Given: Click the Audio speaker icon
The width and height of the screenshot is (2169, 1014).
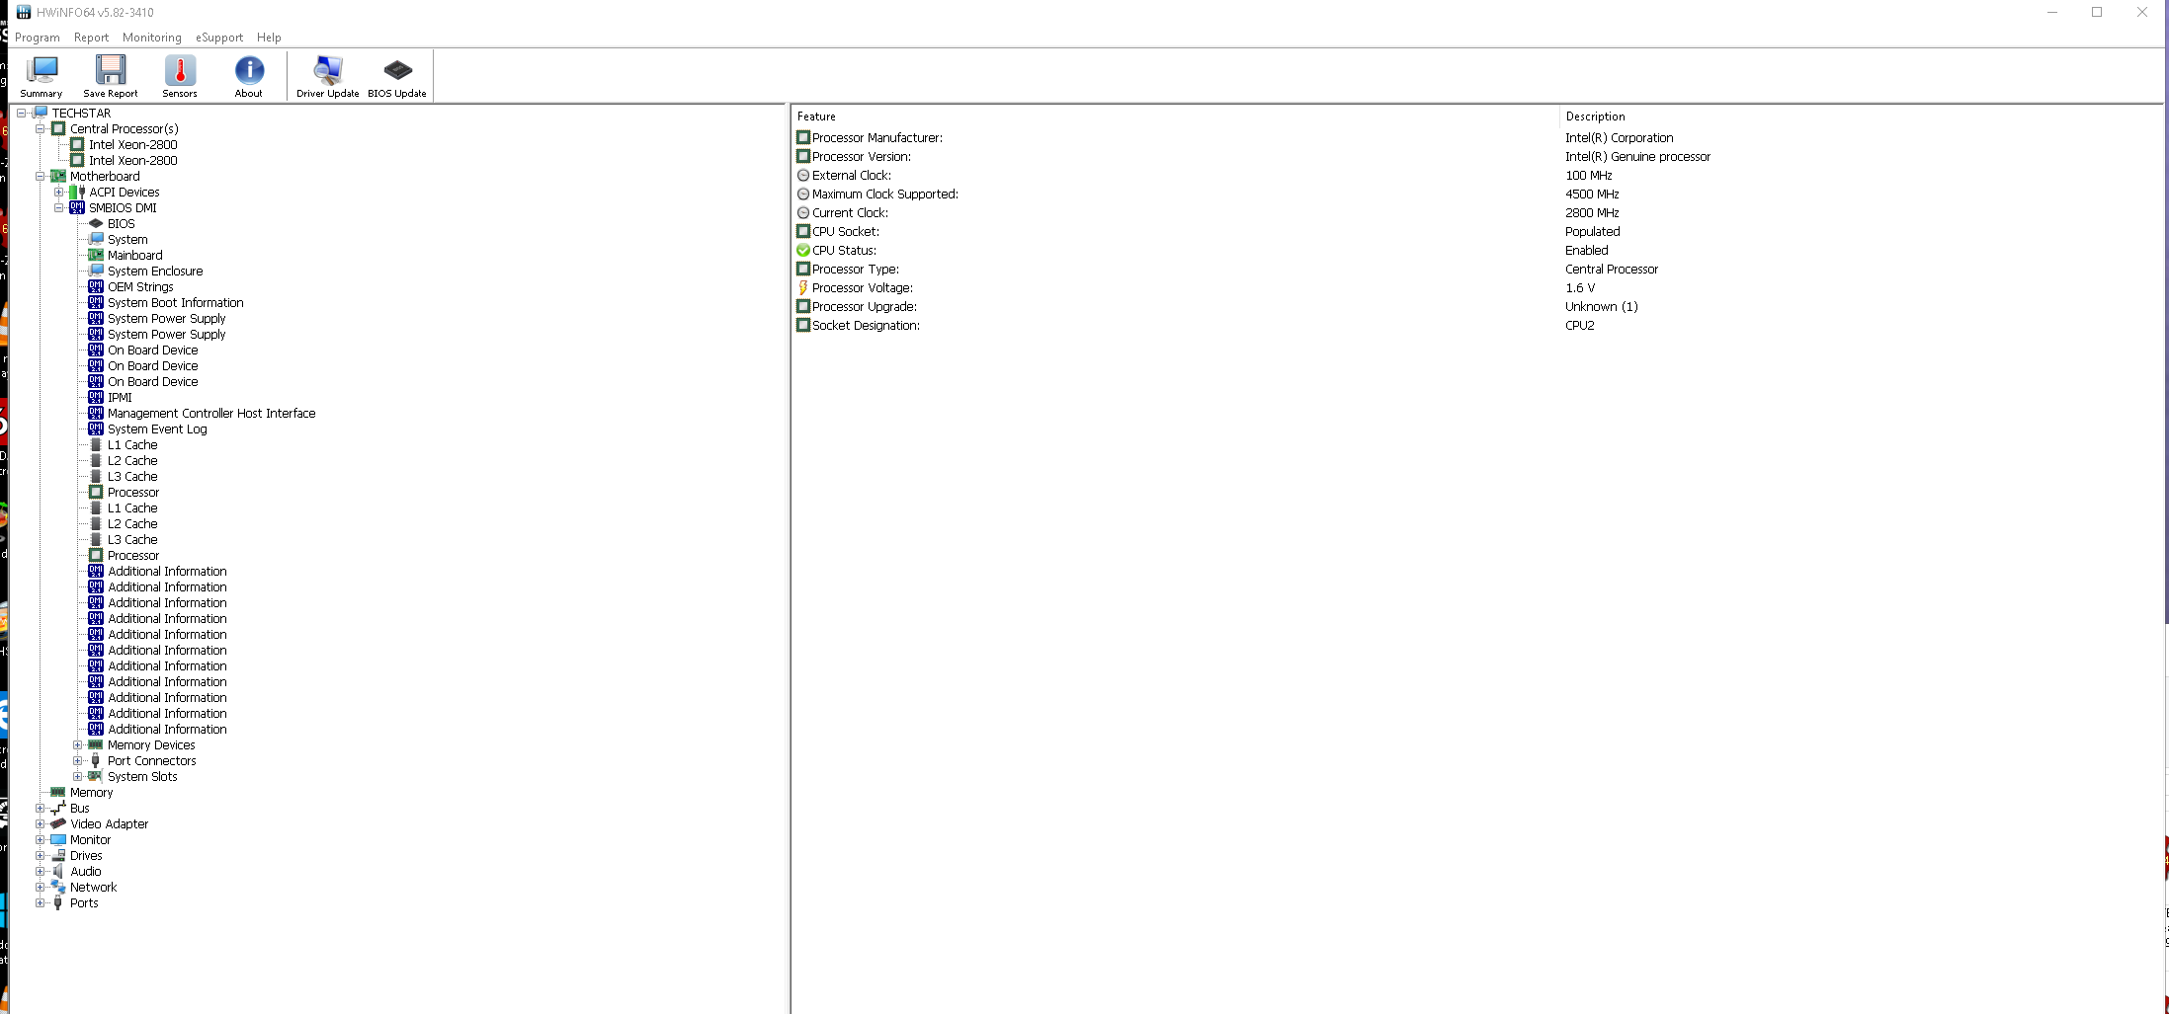Looking at the screenshot, I should (x=58, y=871).
